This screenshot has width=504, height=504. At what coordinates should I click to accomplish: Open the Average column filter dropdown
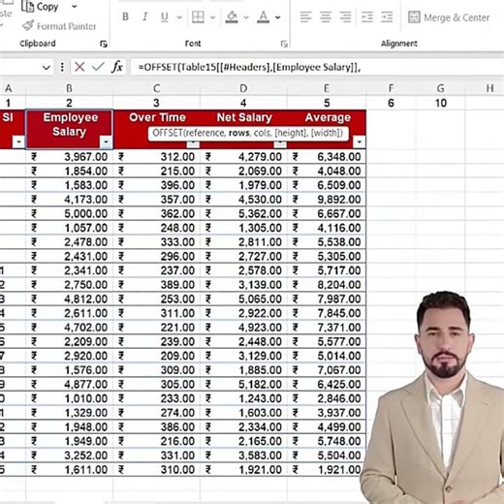coord(359,142)
